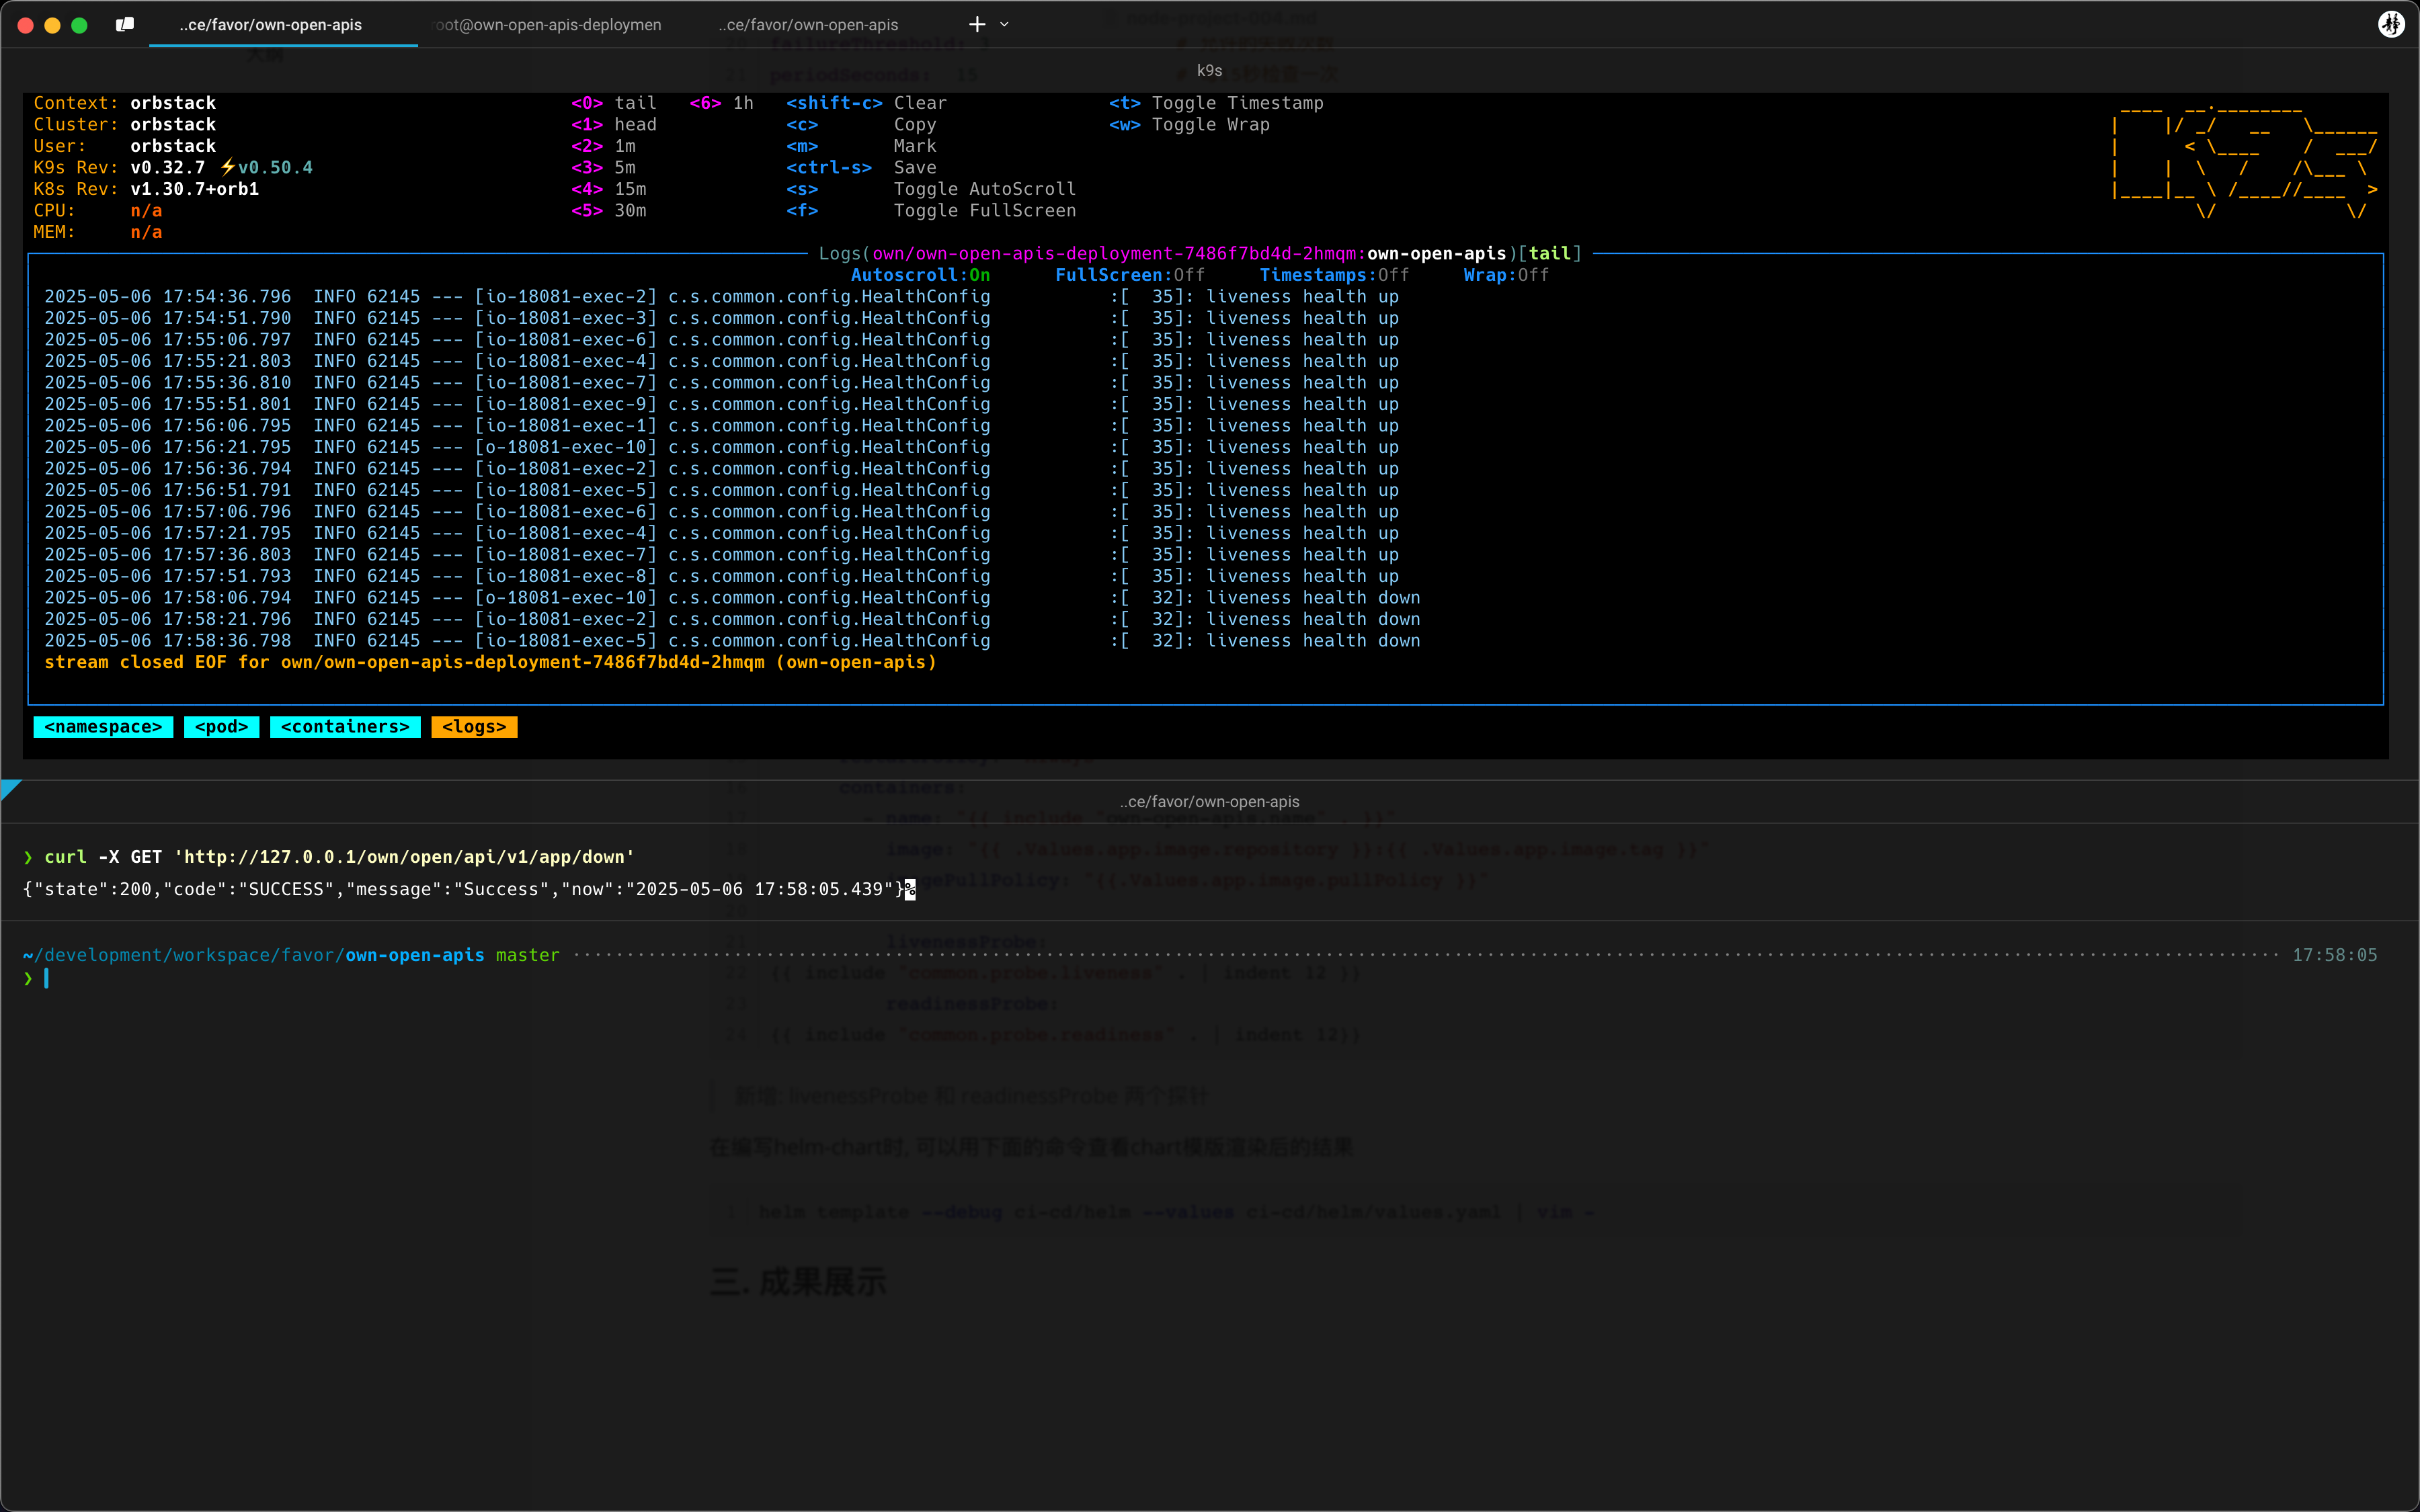This screenshot has width=2420, height=1512.
Task: Click the <4> 15m log range hint
Action: pyautogui.click(x=609, y=189)
